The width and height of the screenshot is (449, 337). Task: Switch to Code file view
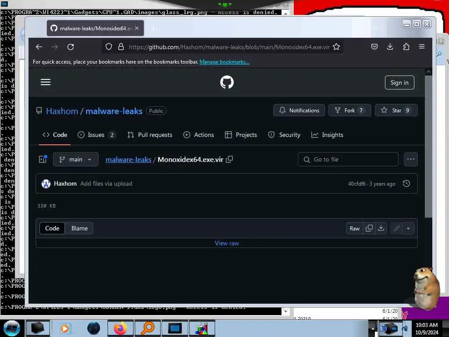coord(52,228)
